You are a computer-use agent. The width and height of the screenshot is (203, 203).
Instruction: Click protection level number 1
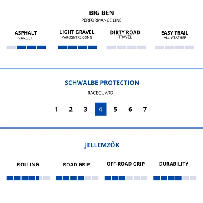click(56, 109)
